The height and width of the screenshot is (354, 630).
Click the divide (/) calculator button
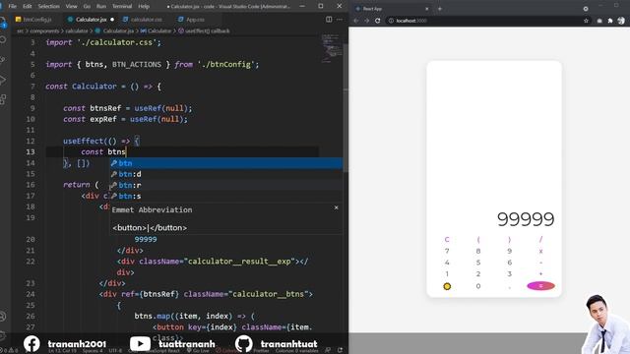(540, 240)
